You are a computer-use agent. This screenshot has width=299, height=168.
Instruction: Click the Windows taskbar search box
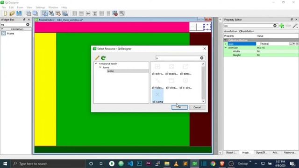(48, 164)
